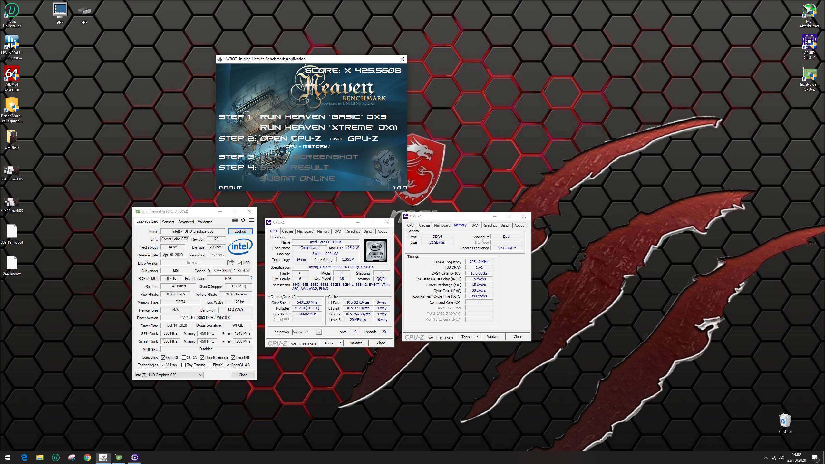Viewport: 825px width, 464px height.
Task: Launch CPUID CPU-Z desktop icon
Action: (x=809, y=47)
